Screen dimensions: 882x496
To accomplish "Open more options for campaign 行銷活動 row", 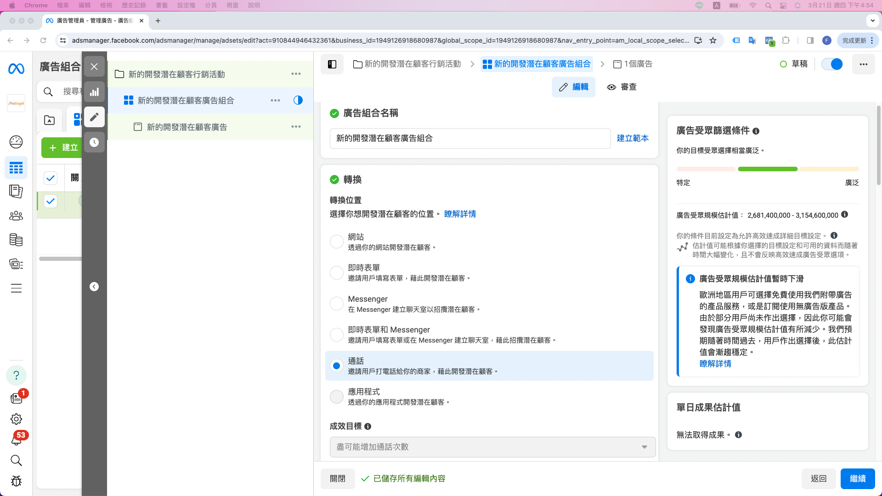I will [x=296, y=74].
